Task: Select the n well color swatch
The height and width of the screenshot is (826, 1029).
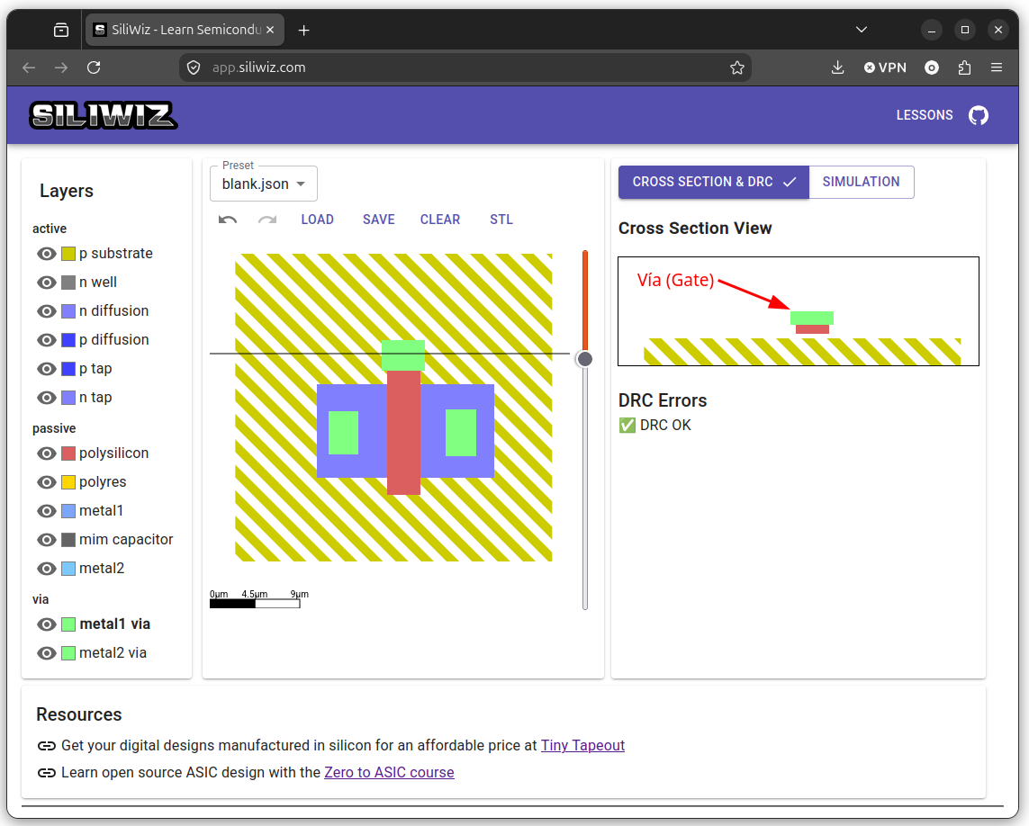Action: [x=68, y=283]
